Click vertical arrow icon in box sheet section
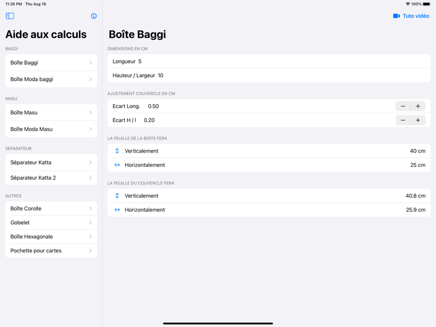The image size is (436, 327). click(117, 151)
